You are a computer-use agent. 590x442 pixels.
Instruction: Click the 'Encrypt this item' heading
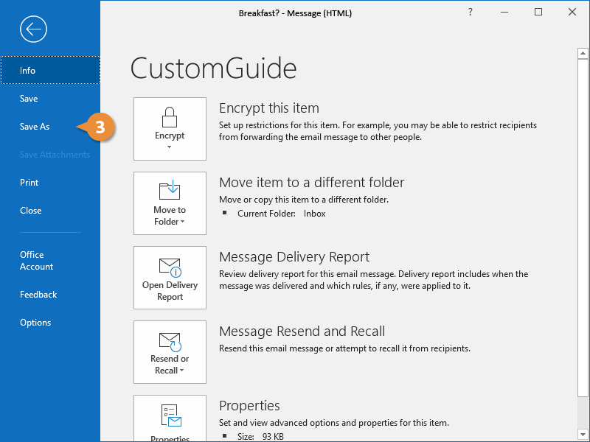269,108
